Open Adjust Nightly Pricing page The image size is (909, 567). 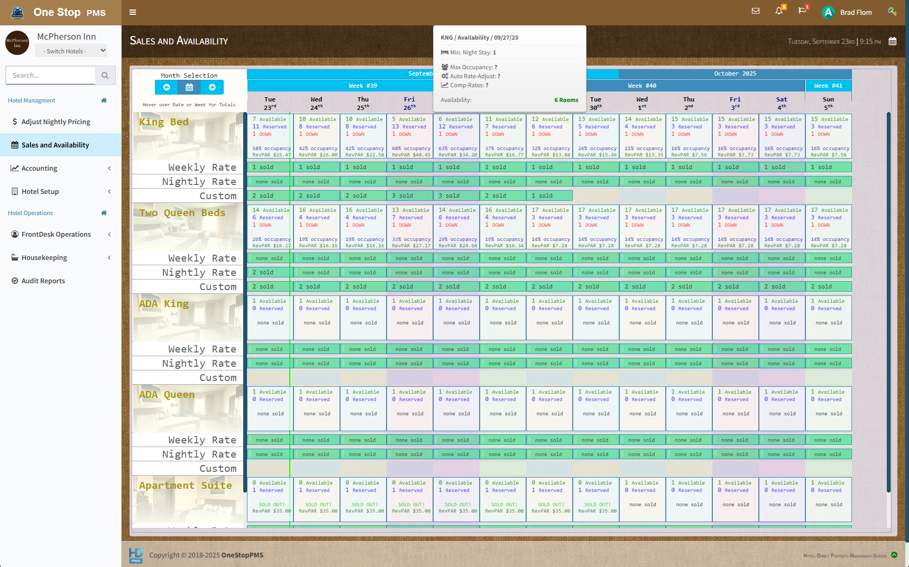56,122
